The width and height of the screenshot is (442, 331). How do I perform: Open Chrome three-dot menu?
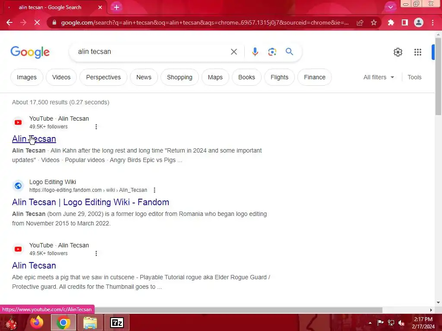[x=433, y=22]
